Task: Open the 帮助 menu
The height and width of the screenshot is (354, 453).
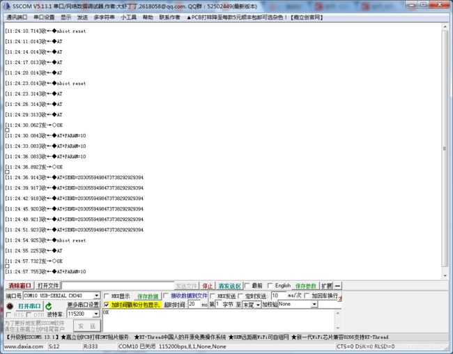Action: click(148, 17)
